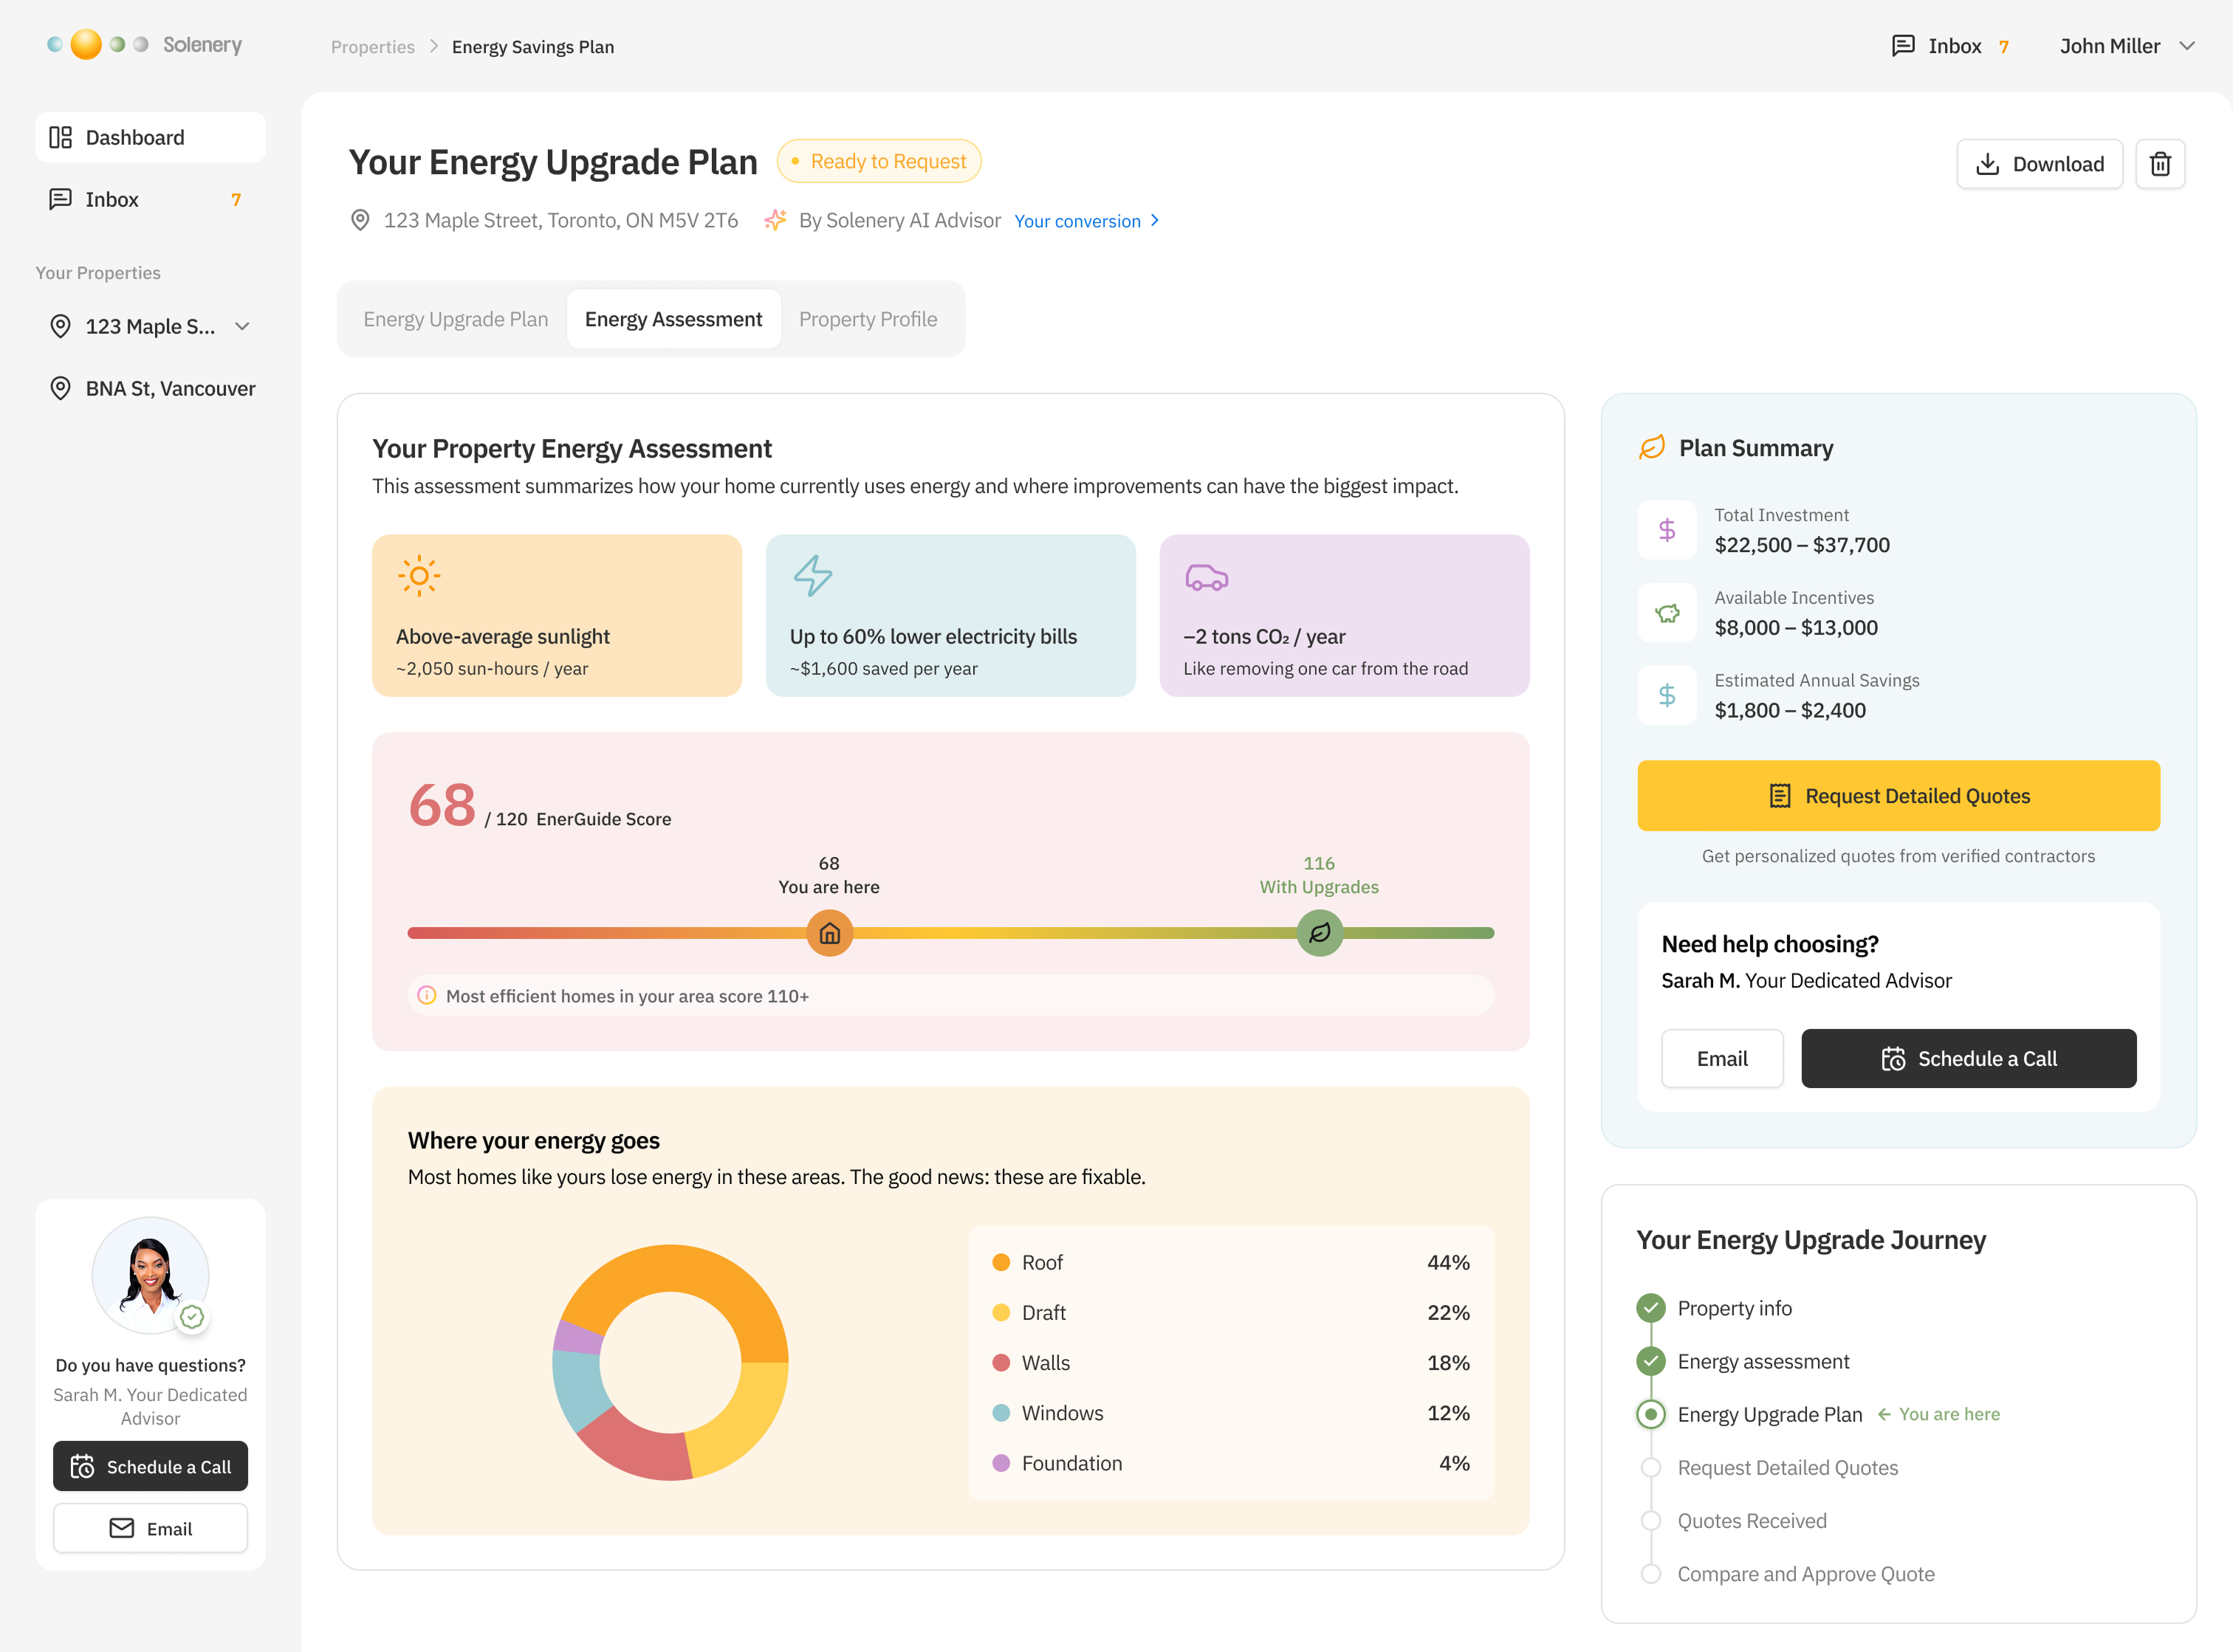Click the Property info completed checkmark

click(x=1650, y=1308)
